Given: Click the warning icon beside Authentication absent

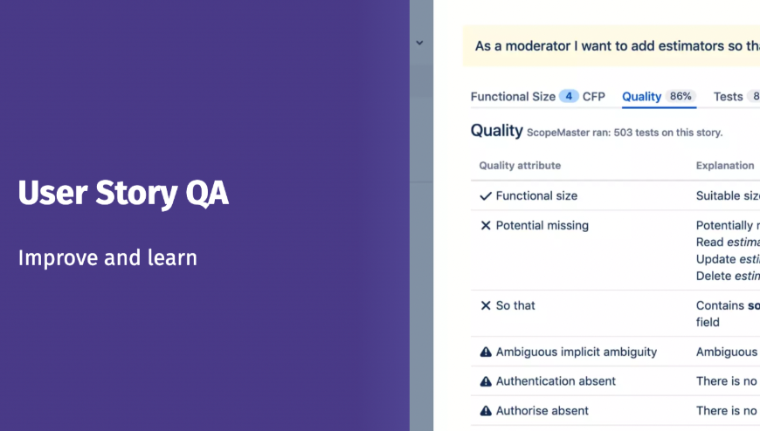Looking at the screenshot, I should click(486, 381).
